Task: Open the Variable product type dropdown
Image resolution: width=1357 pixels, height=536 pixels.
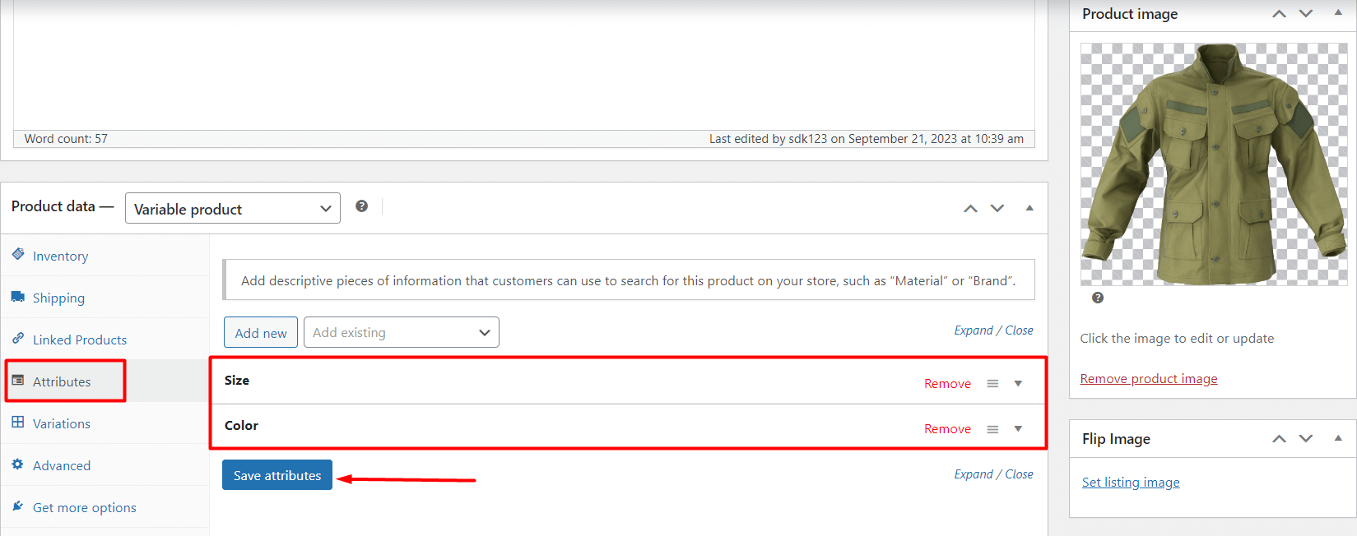Action: (x=232, y=209)
